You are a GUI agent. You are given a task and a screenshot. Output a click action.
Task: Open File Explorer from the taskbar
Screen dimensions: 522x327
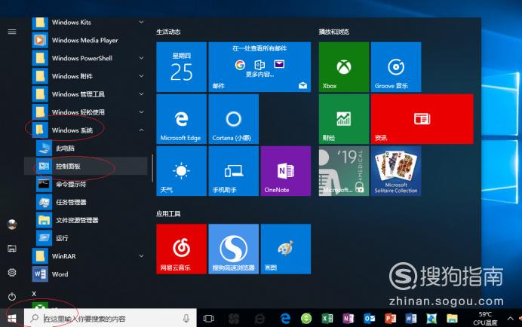pos(452,319)
